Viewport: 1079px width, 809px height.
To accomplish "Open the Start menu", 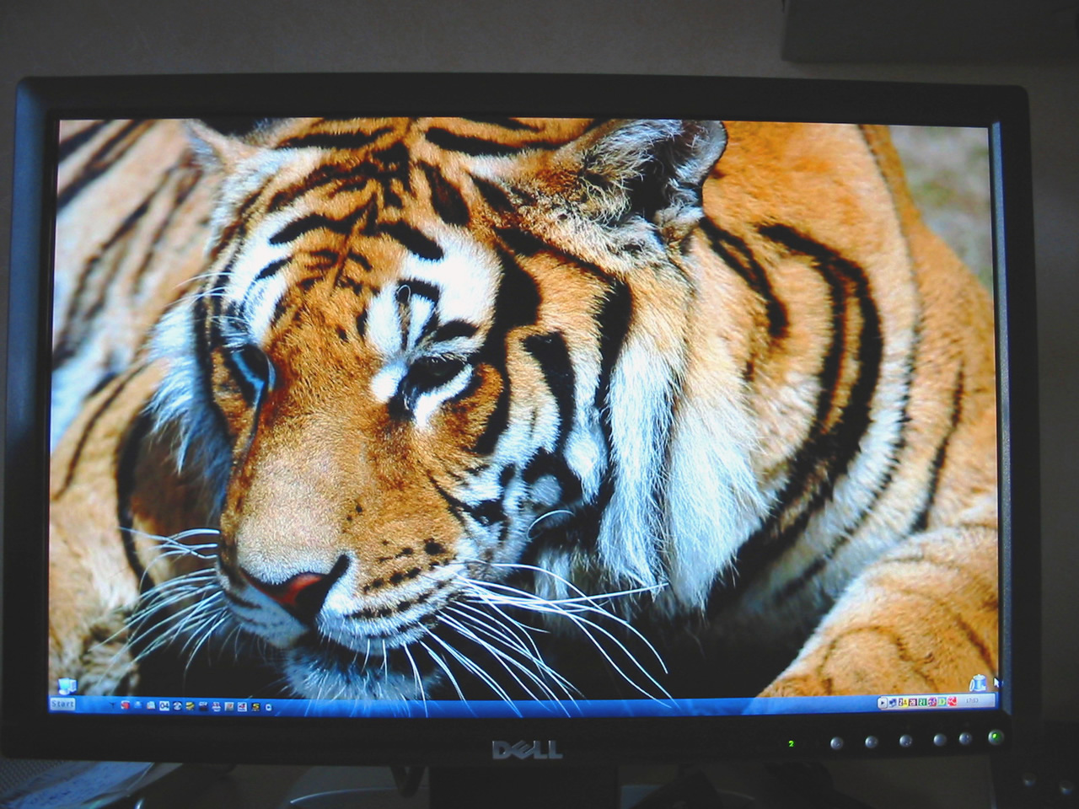I will [62, 705].
